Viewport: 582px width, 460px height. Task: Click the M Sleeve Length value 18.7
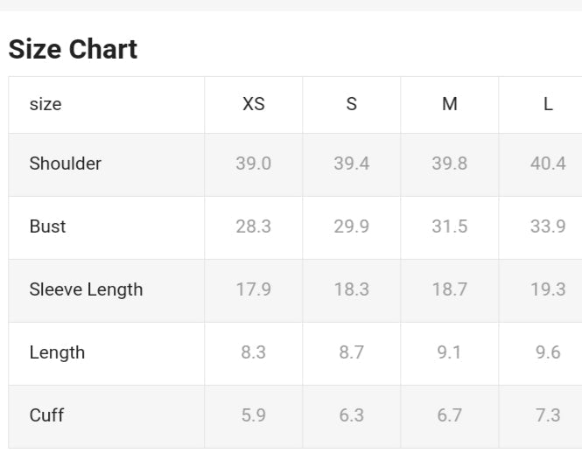coord(450,289)
